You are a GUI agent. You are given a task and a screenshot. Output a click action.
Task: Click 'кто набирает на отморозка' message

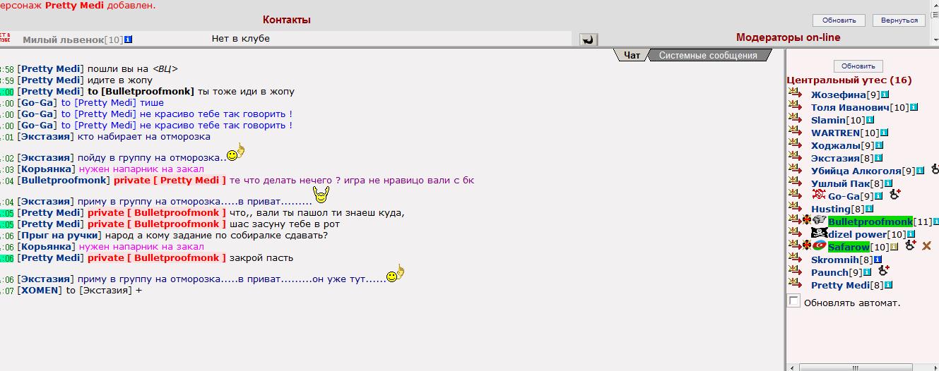tap(143, 136)
